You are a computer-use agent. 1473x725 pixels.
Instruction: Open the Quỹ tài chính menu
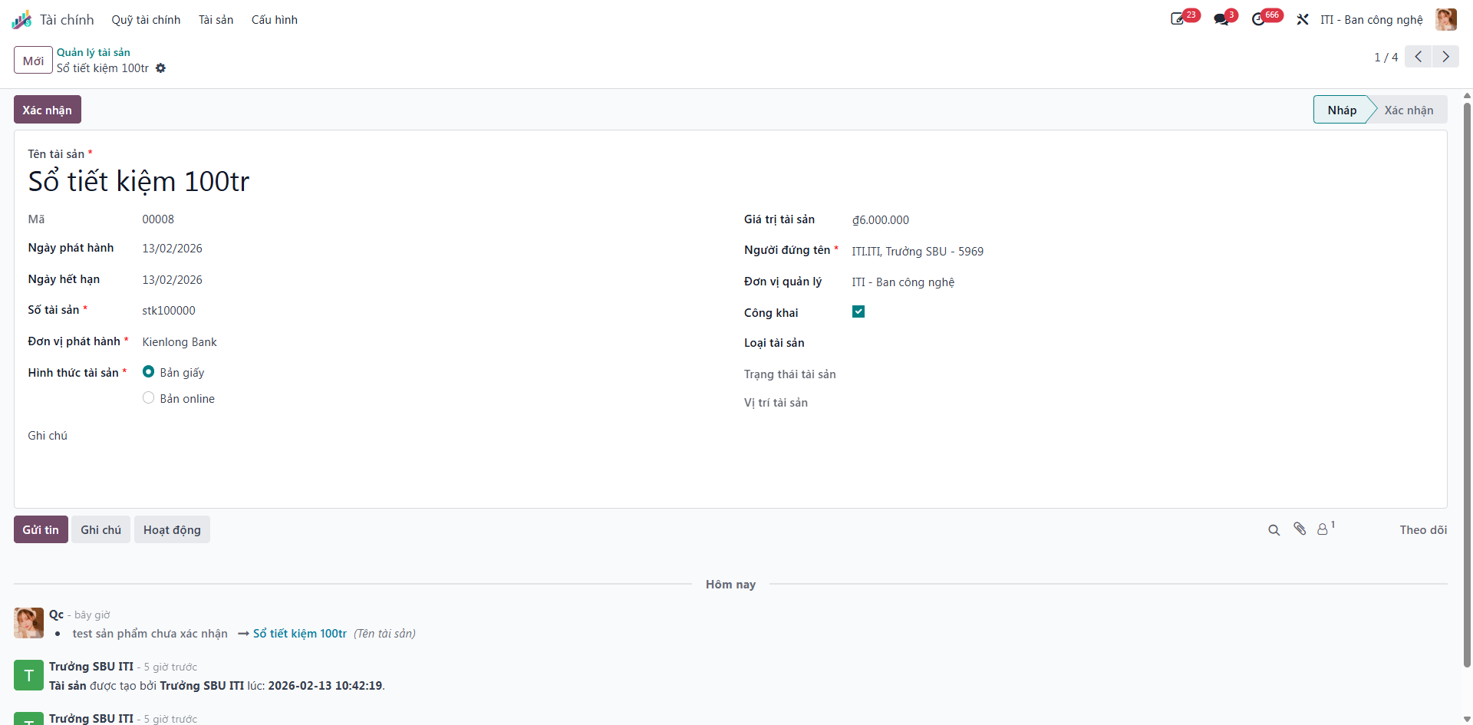click(x=146, y=20)
